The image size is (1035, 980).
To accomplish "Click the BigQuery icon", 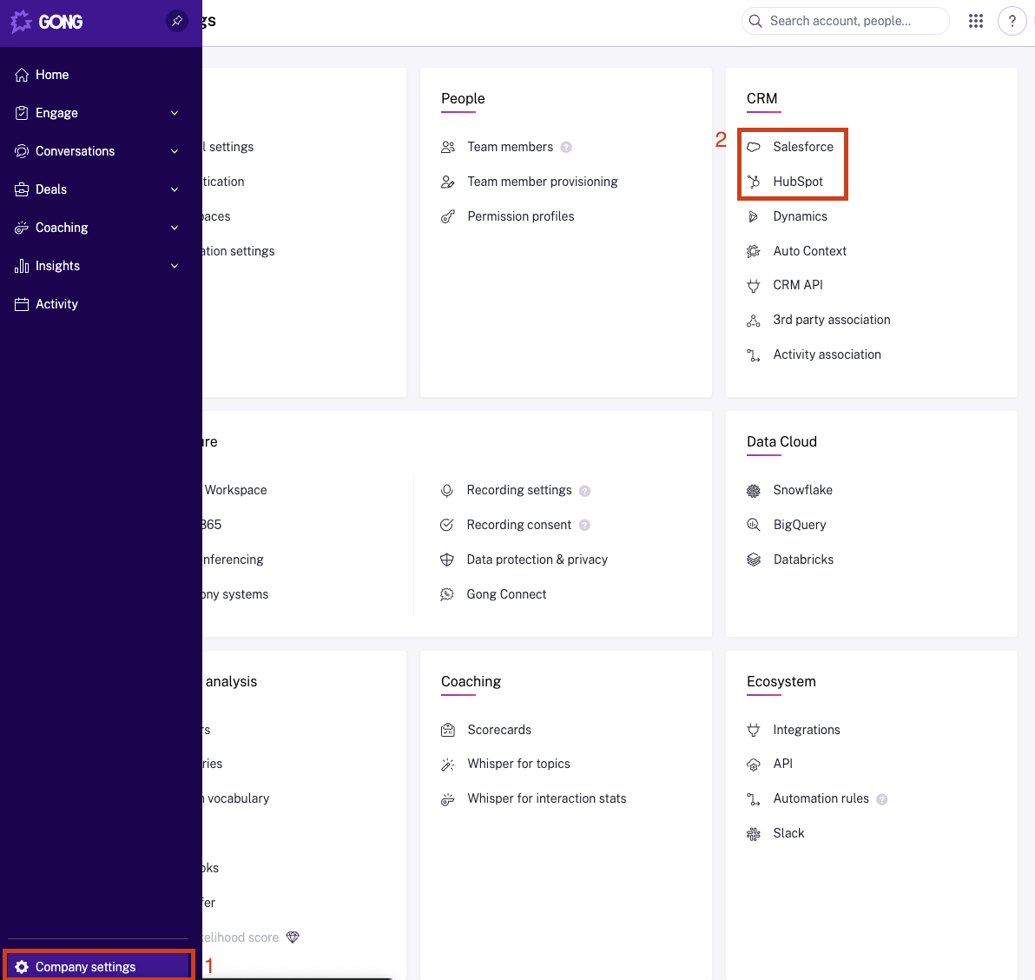I will coord(753,525).
